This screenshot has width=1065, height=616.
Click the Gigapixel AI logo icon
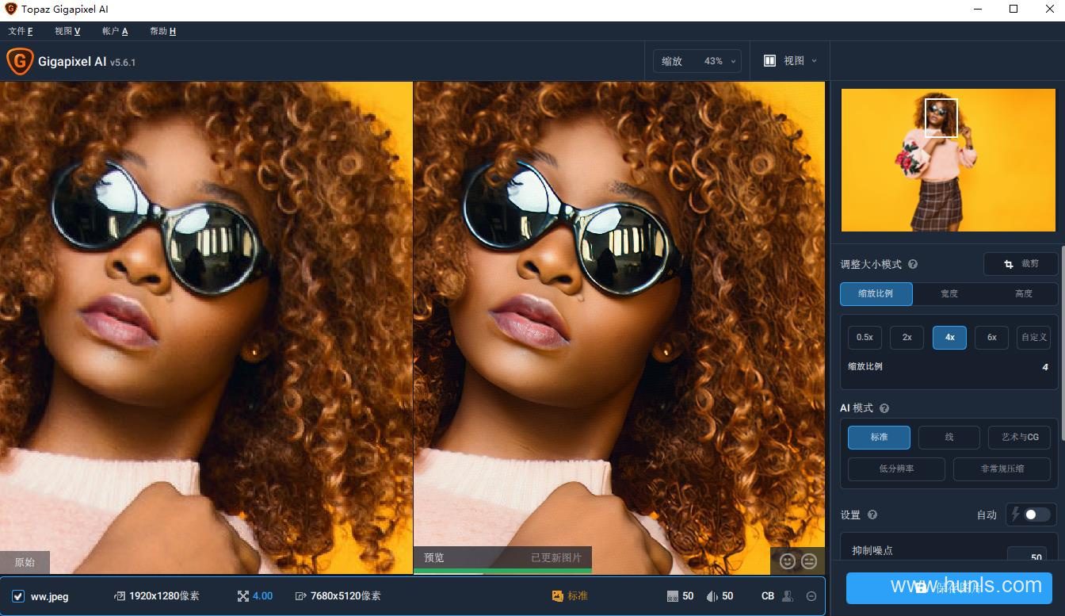tap(19, 61)
